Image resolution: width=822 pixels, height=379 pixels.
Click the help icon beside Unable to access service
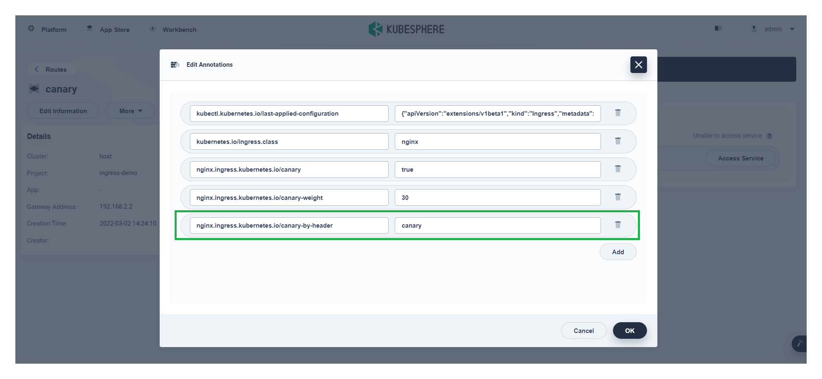pos(770,136)
